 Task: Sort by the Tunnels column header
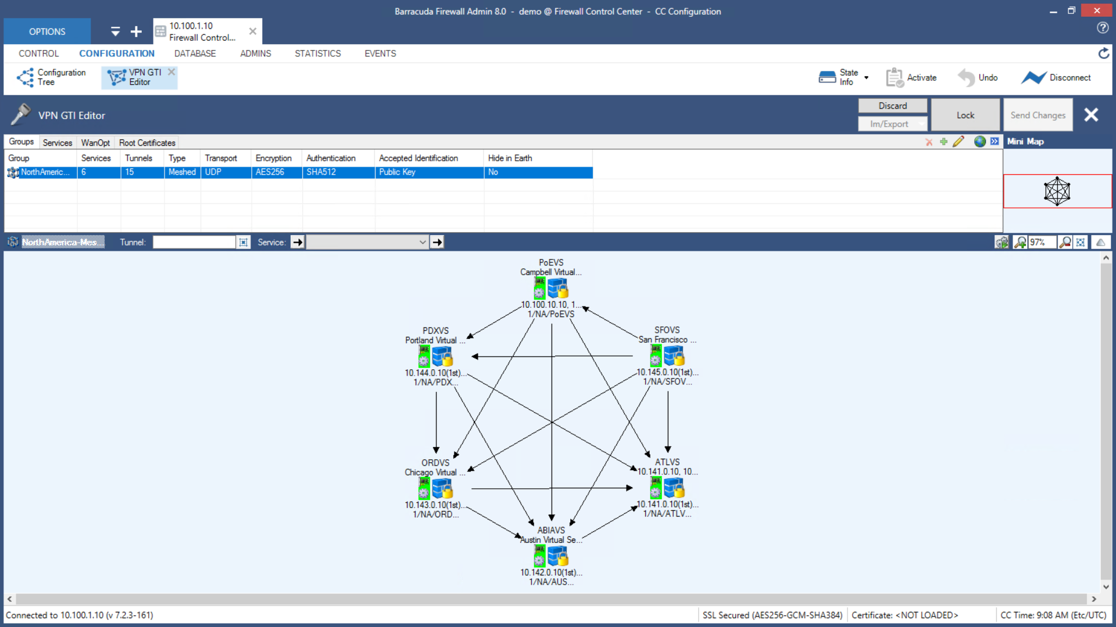point(142,158)
